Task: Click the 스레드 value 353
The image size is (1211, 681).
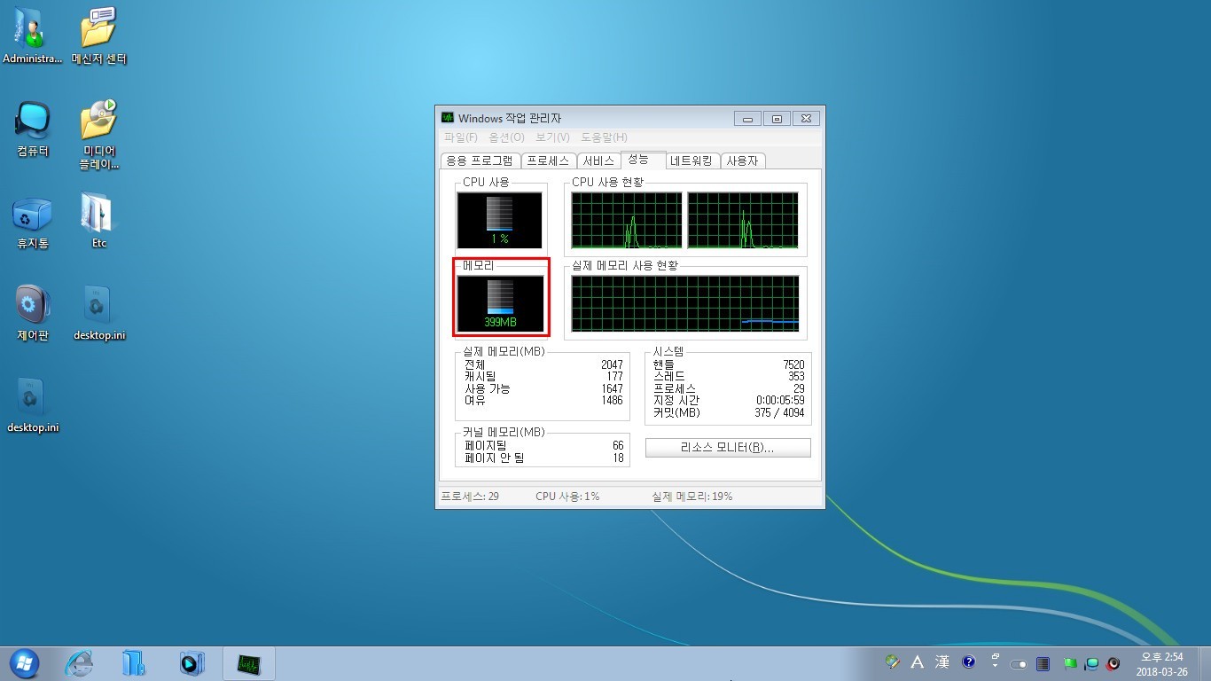Action: 796,377
